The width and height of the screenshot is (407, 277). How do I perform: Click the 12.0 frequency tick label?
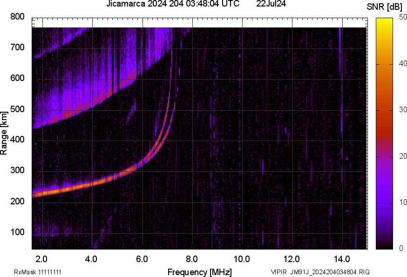tap(292, 259)
